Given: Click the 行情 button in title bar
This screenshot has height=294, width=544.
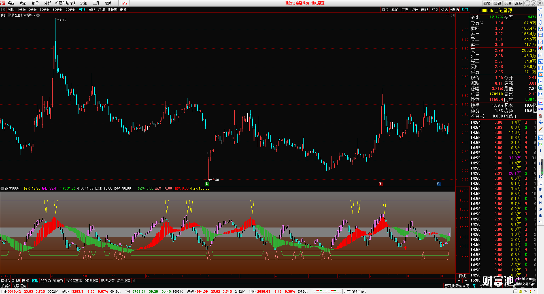Looking at the screenshot, I should [x=487, y=3].
